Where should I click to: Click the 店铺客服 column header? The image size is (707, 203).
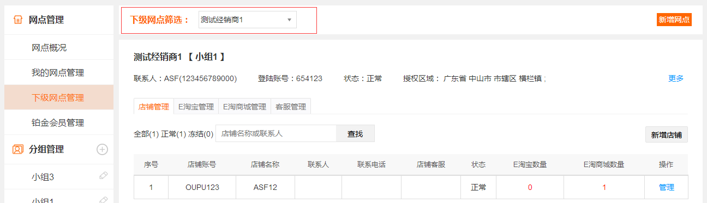pyautogui.click(x=431, y=164)
